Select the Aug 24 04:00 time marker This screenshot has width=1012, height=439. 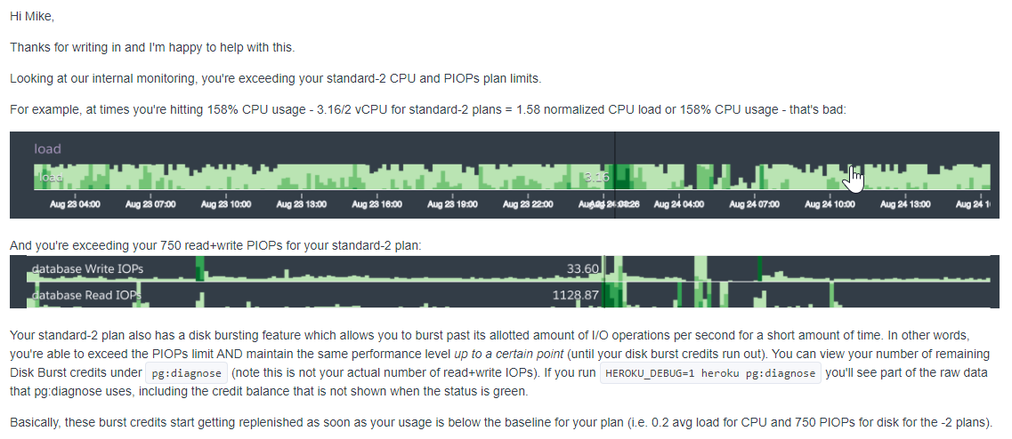pos(679,204)
